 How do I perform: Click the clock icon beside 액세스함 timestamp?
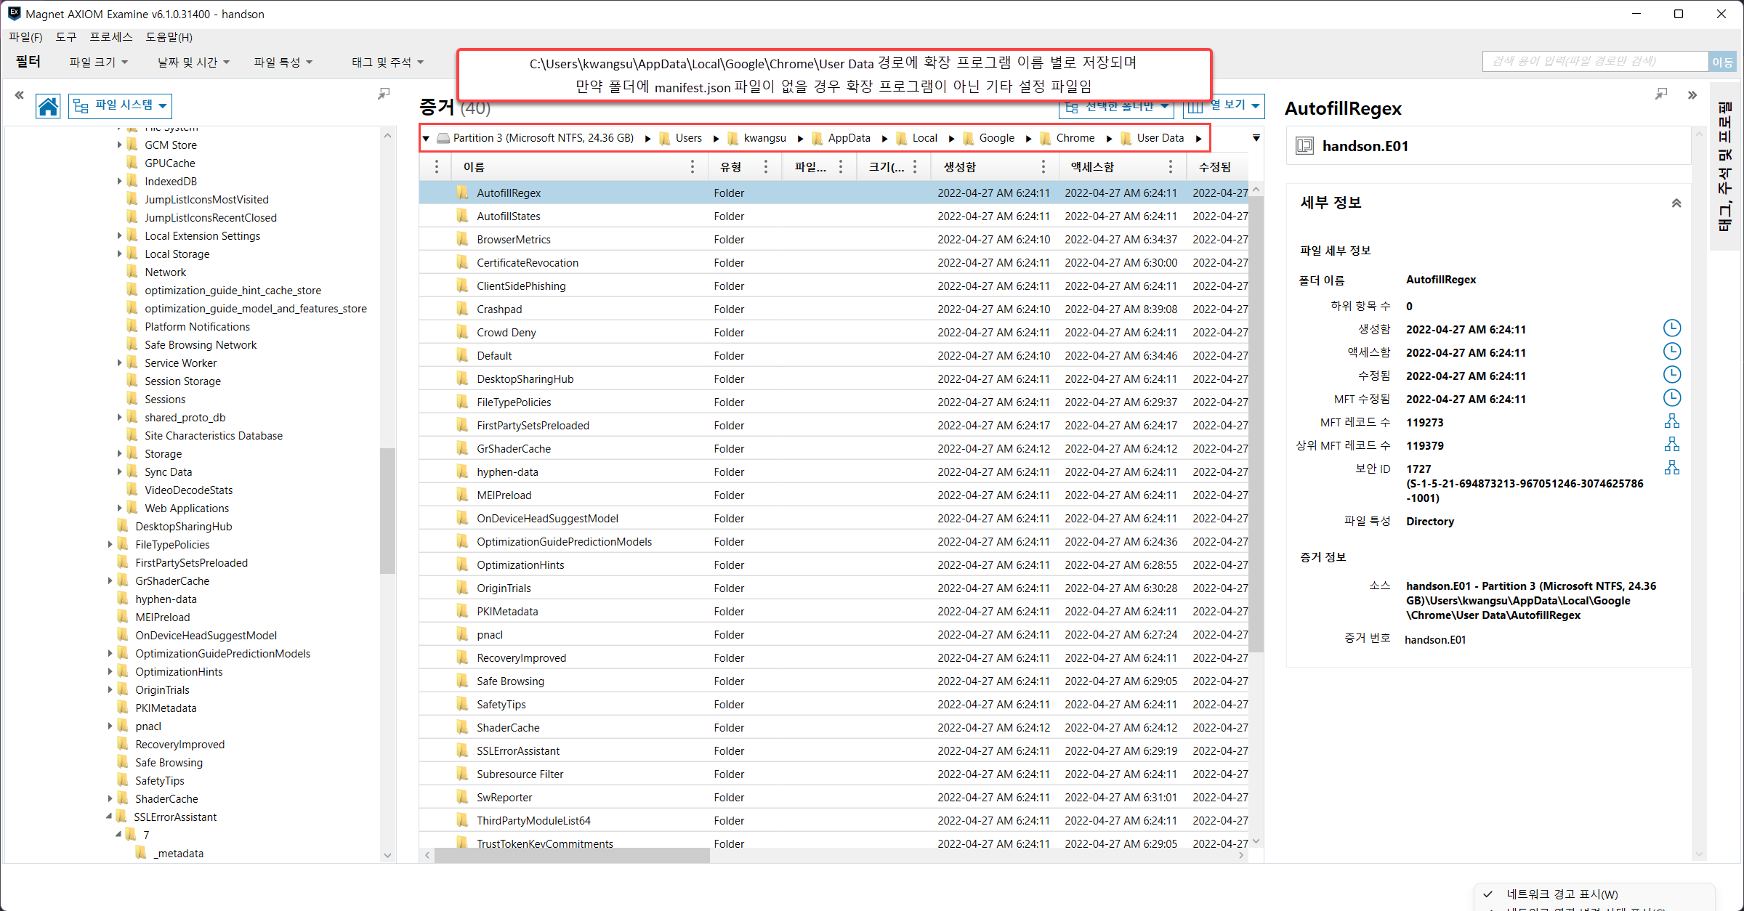point(1672,352)
